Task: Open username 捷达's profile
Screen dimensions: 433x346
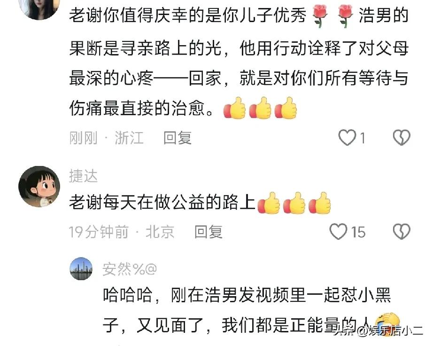Action: [x=84, y=176]
